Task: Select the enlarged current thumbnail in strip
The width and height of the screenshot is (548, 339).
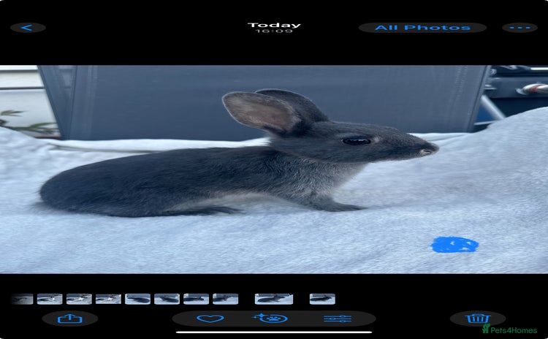Action: (274, 299)
